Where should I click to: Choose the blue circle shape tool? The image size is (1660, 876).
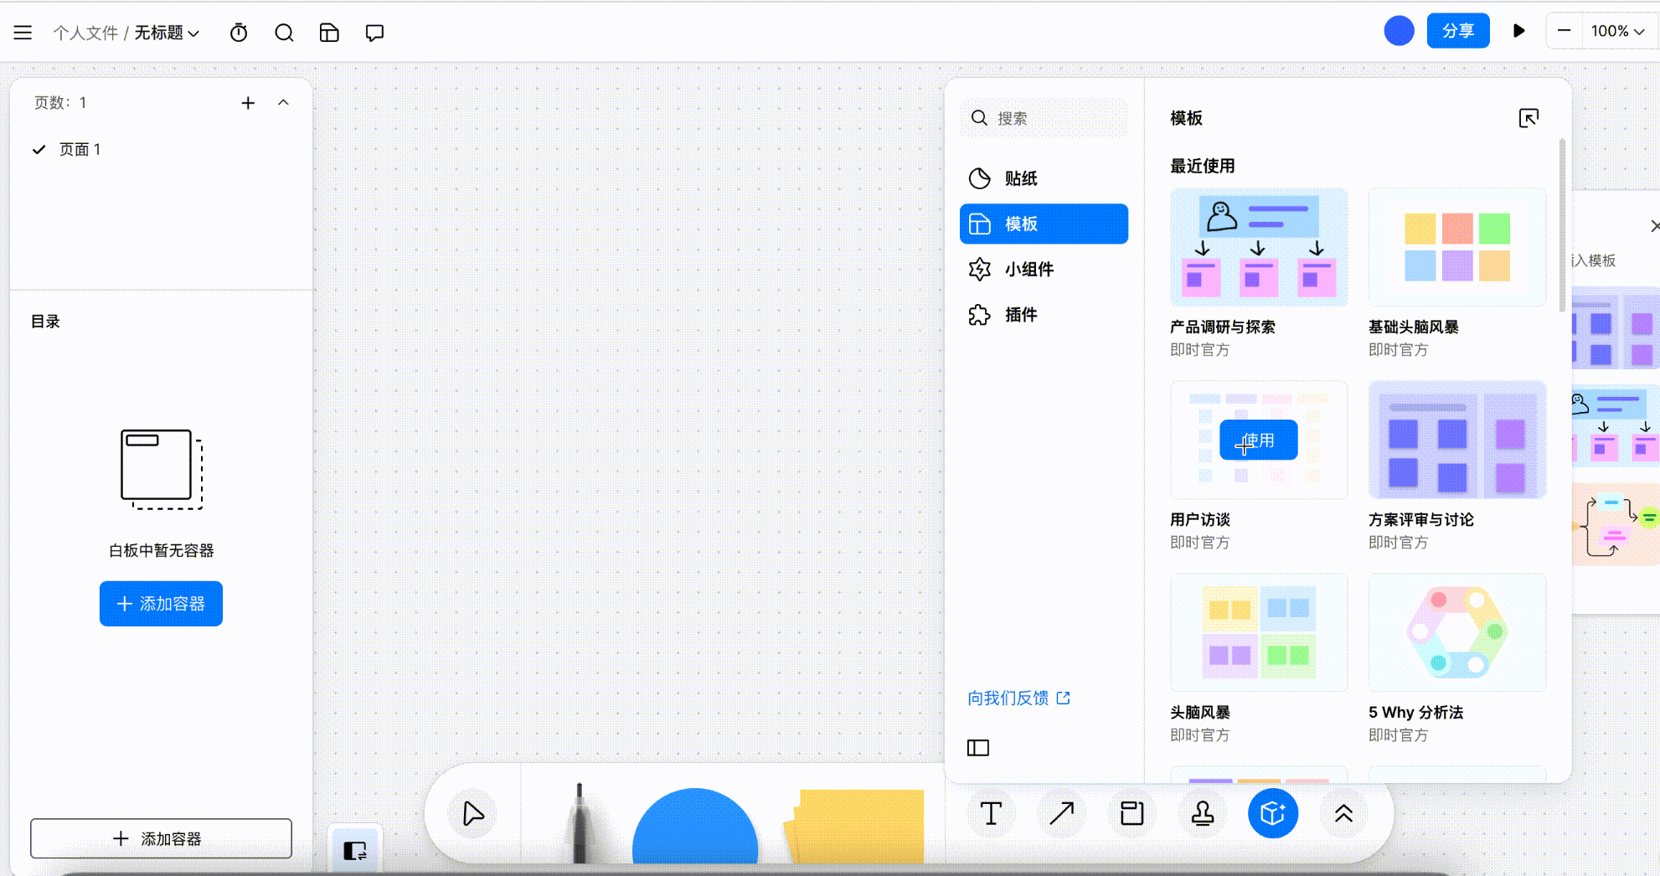(x=695, y=826)
